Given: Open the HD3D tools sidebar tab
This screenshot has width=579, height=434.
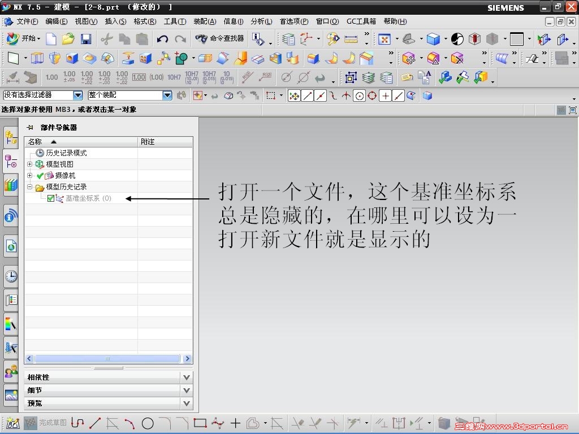Looking at the screenshot, I should [x=11, y=216].
